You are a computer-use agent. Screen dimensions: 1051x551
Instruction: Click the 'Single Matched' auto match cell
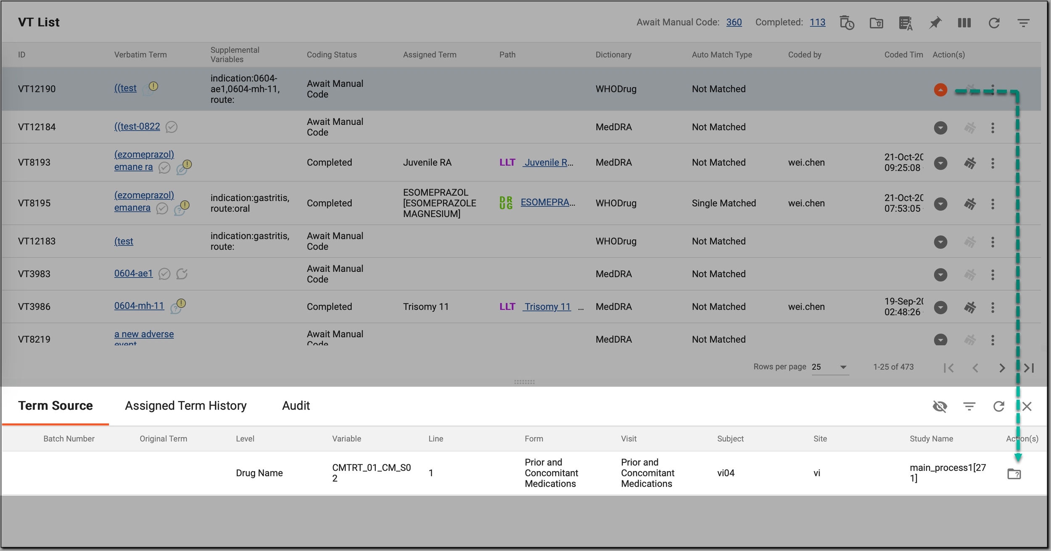[724, 203]
